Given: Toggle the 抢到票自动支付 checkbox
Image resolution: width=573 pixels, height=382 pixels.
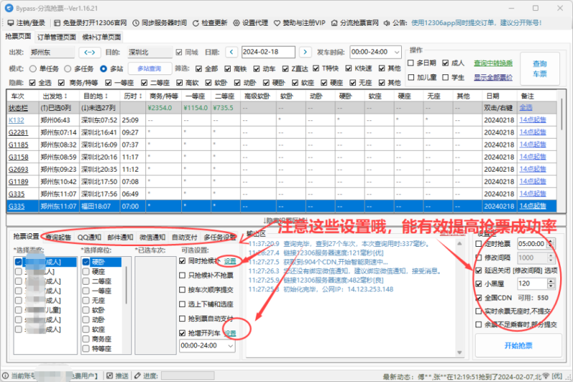Looking at the screenshot, I should pos(183,318).
